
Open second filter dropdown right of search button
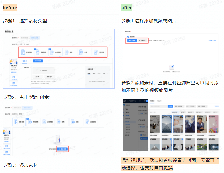(191, 106)
